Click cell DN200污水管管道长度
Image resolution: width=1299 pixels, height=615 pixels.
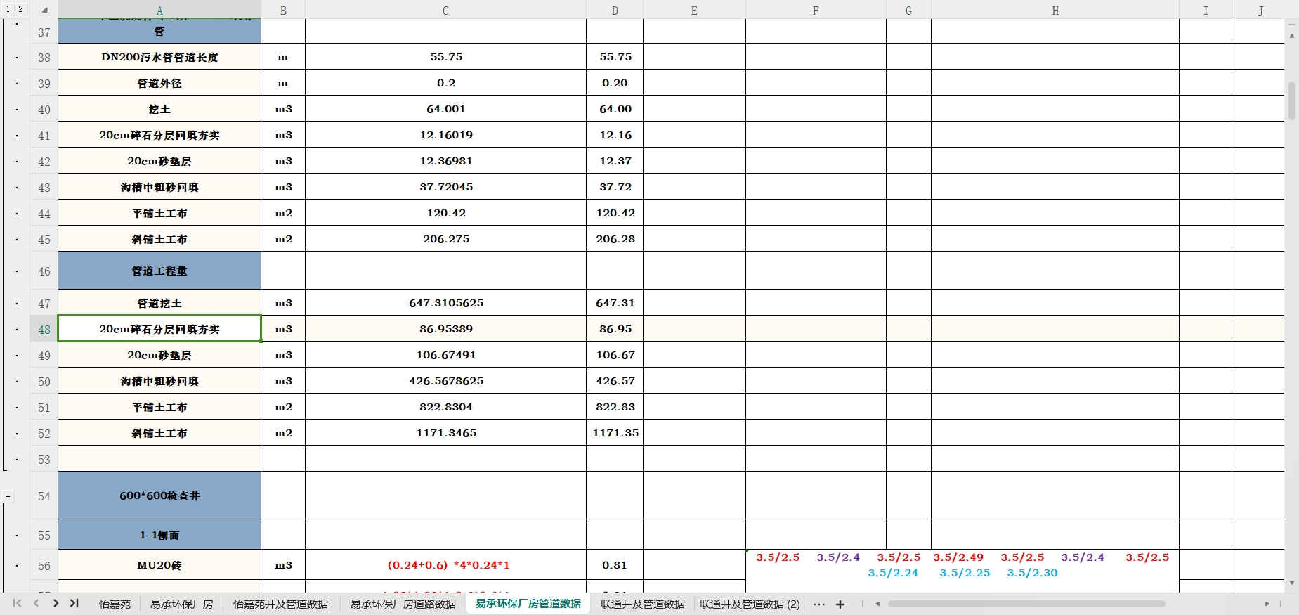coord(159,57)
